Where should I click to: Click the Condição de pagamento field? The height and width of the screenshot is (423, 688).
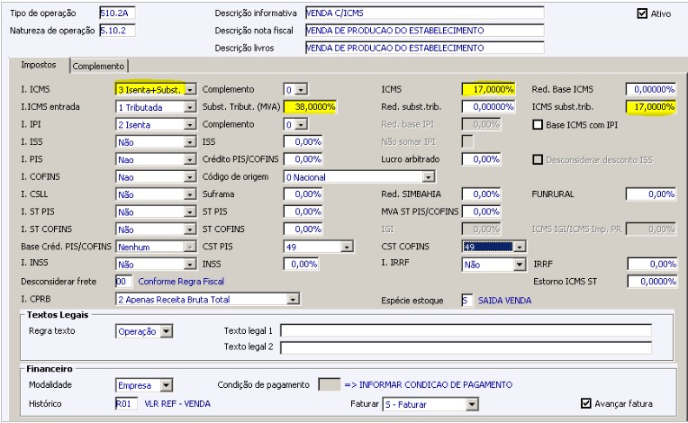click(329, 385)
